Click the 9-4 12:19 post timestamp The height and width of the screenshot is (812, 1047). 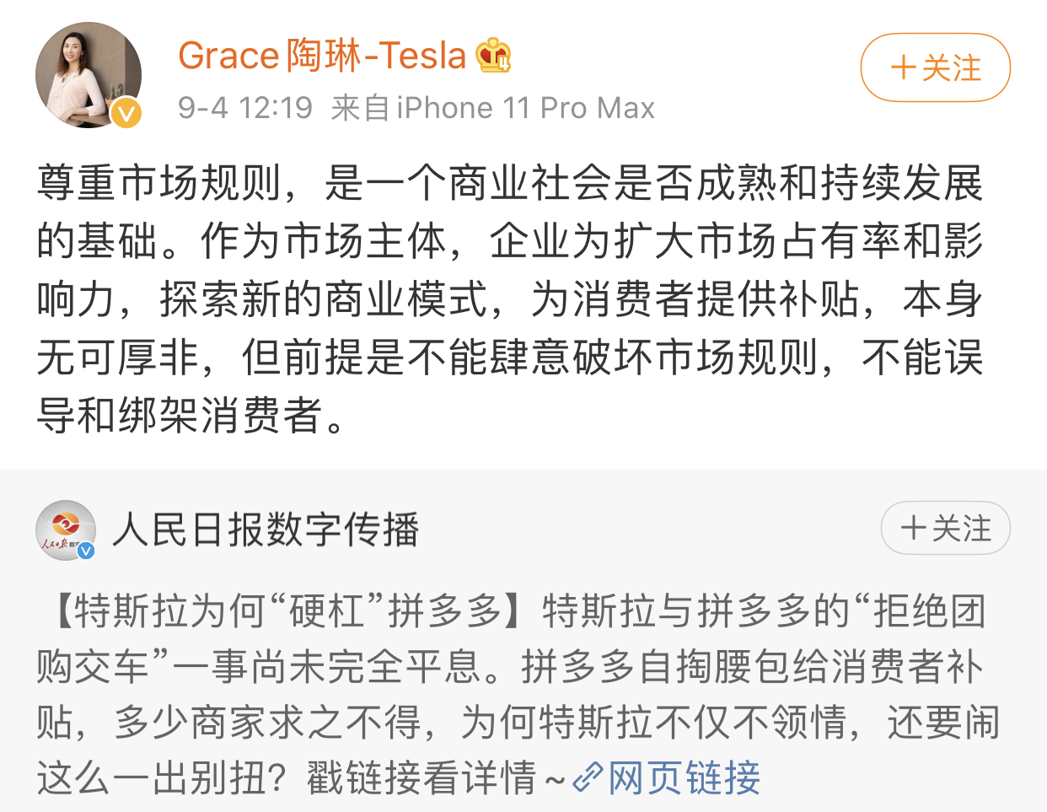245,108
